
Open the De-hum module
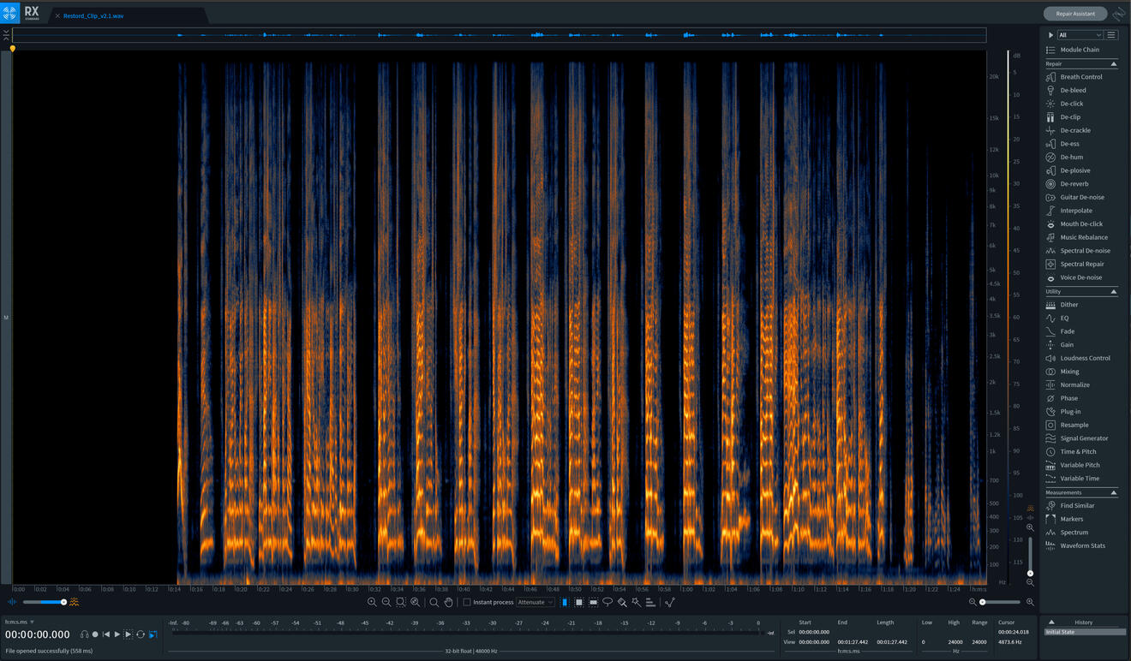point(1071,158)
